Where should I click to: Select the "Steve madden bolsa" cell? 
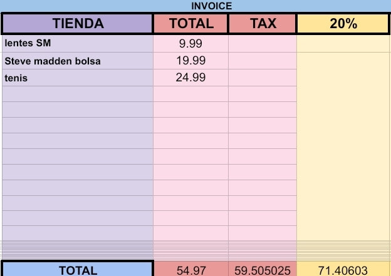click(78, 61)
